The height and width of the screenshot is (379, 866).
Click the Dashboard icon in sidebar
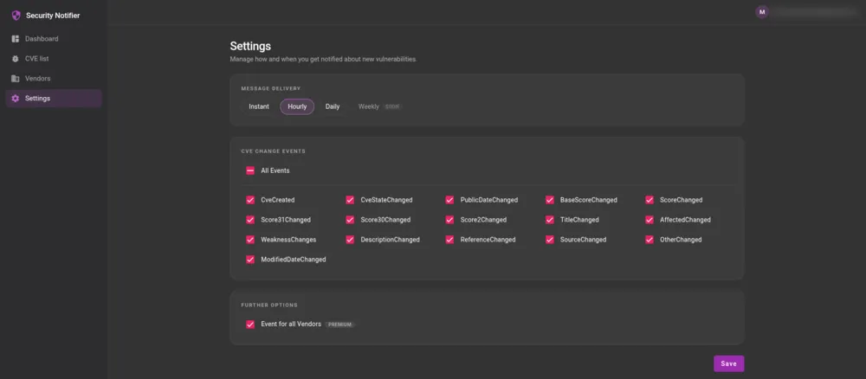(x=16, y=39)
